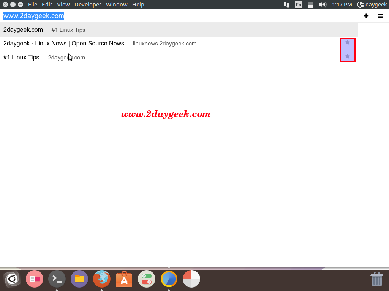Viewport: 389px width, 291px height.
Task: Click bookmark star for #1 Linux Tips row
Action: point(347,56)
